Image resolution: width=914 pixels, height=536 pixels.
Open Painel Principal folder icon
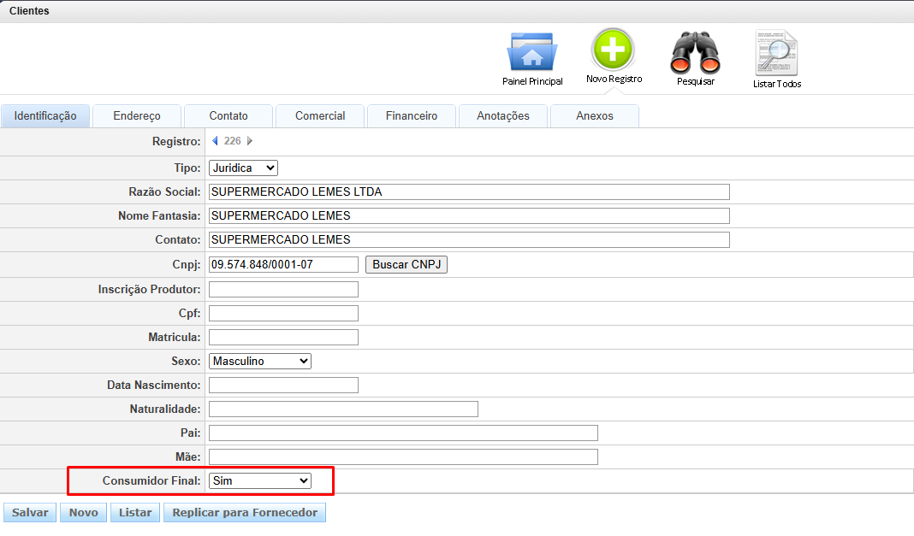coord(531,52)
